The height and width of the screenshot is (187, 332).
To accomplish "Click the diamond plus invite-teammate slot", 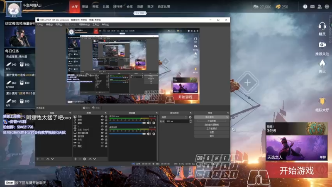I will [247, 82].
